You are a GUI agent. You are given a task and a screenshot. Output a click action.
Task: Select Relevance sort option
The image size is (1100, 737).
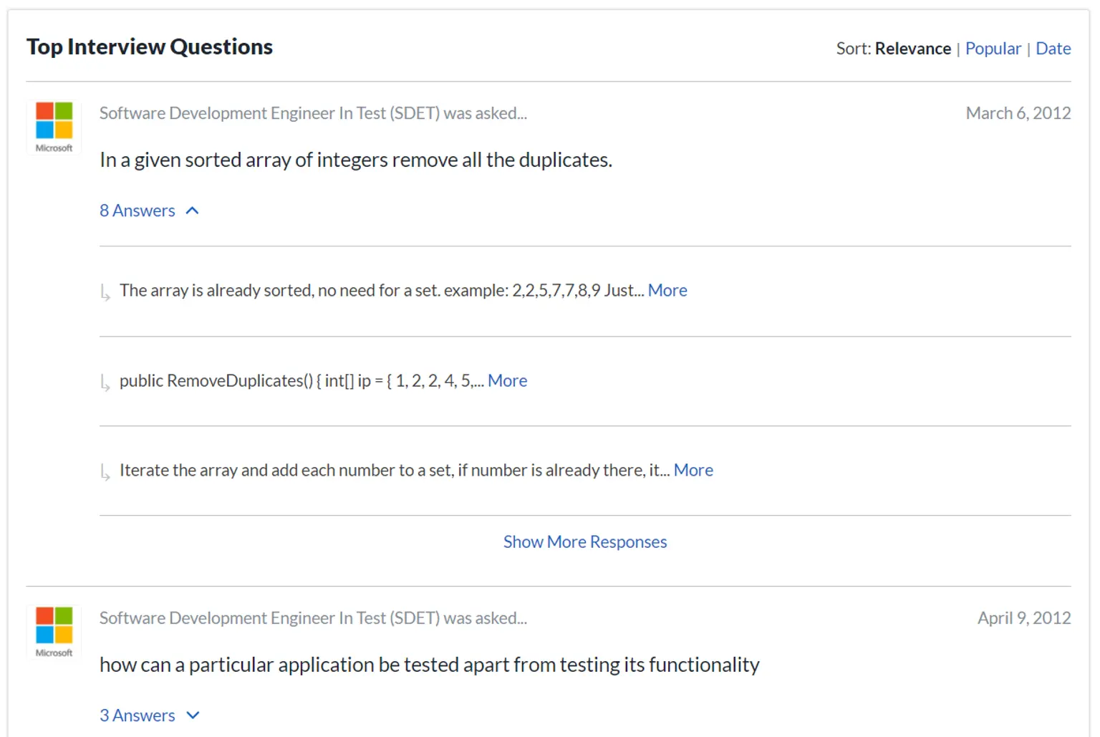point(913,49)
